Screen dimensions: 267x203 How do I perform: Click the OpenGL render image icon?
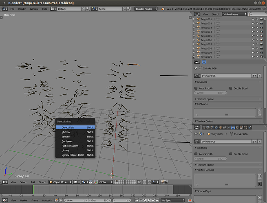click(x=162, y=182)
